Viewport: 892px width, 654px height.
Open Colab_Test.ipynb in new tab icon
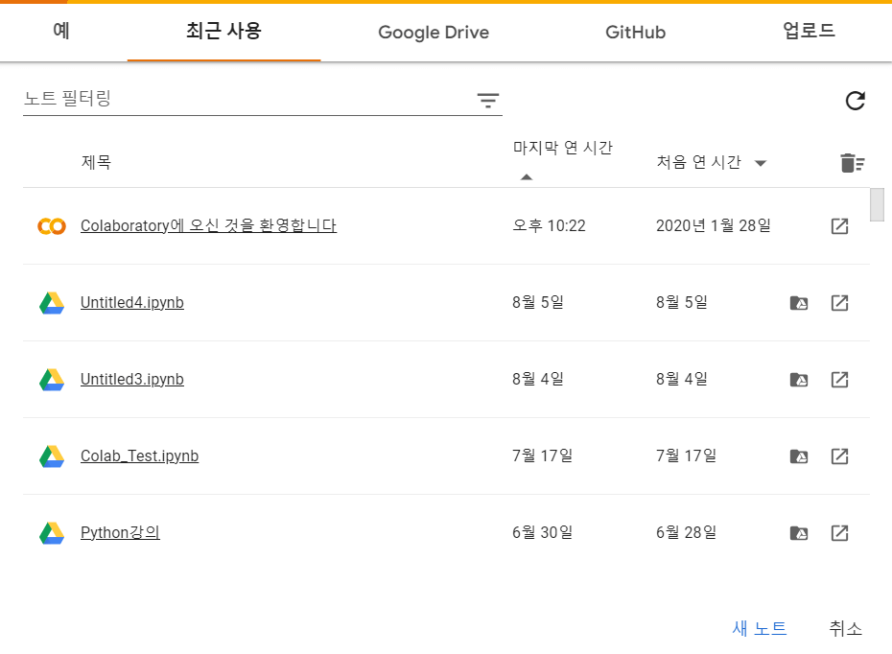pos(839,456)
